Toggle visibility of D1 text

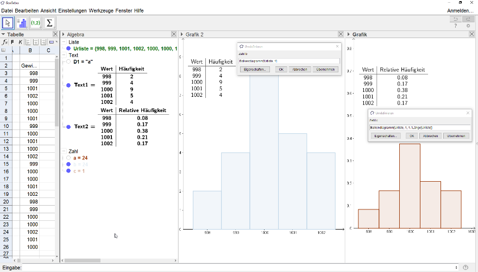click(x=68, y=61)
